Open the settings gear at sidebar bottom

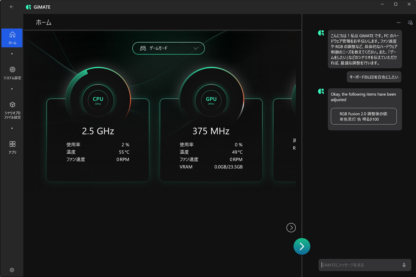[12, 270]
